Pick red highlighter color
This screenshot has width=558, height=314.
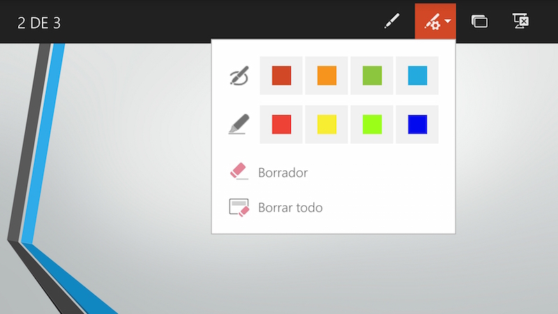point(281,124)
